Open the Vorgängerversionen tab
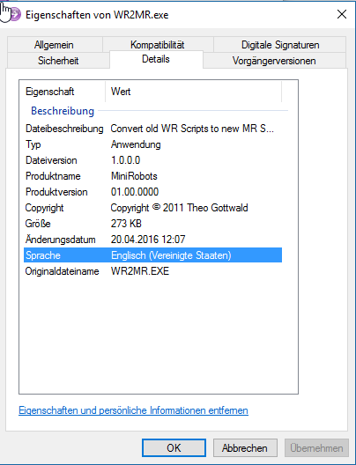The image size is (356, 465). tap(274, 61)
